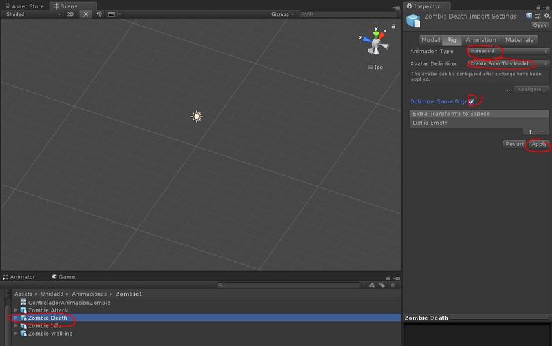Open the Inspector gear settings icon

coord(546,16)
